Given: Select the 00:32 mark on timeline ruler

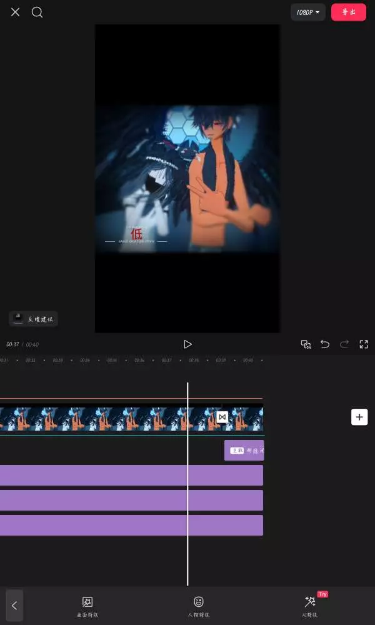Looking at the screenshot, I should tap(31, 361).
